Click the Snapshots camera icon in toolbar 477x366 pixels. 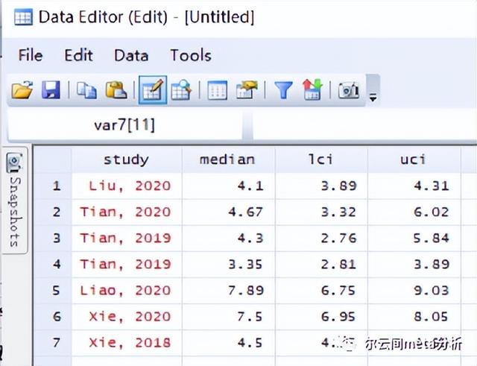(348, 91)
